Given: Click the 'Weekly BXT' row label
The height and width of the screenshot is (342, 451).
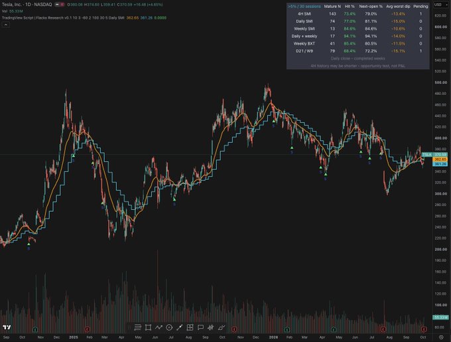Looking at the screenshot, I should 304,44.
